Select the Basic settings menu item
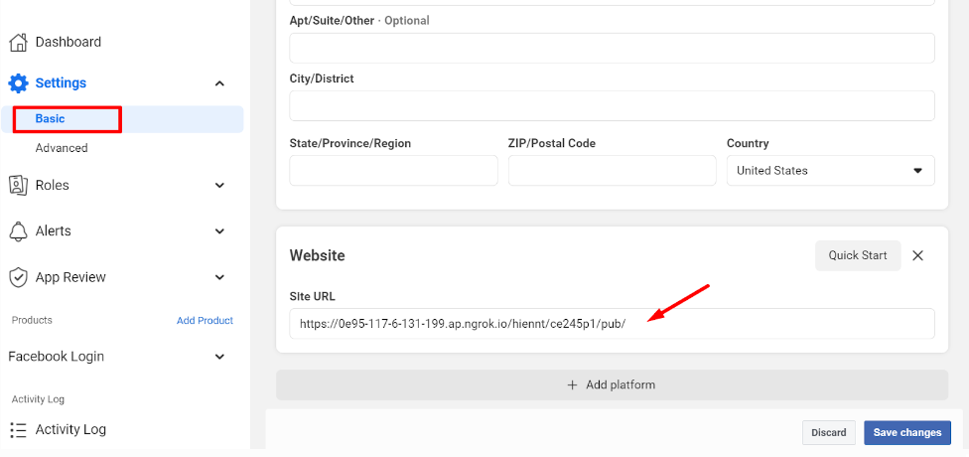 click(x=50, y=119)
